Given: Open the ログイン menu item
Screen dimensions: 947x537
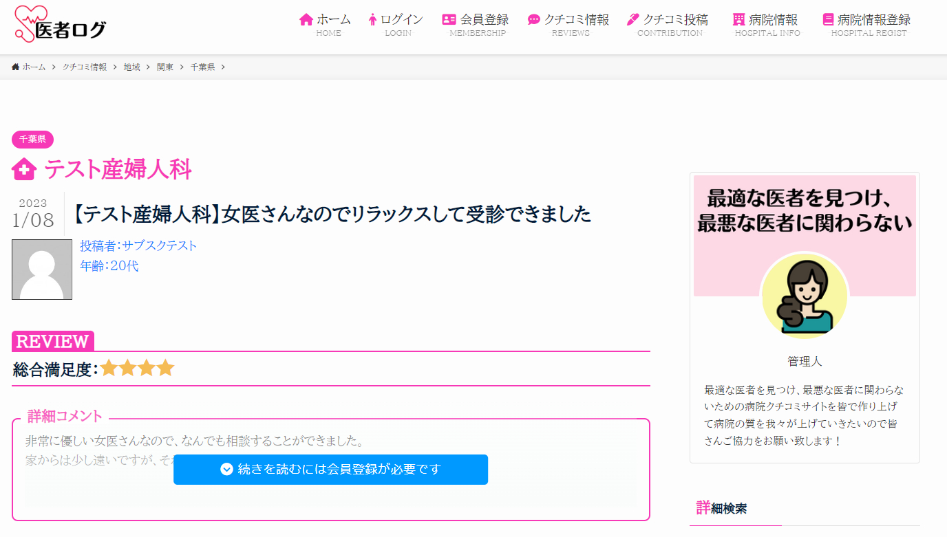Looking at the screenshot, I should [396, 25].
